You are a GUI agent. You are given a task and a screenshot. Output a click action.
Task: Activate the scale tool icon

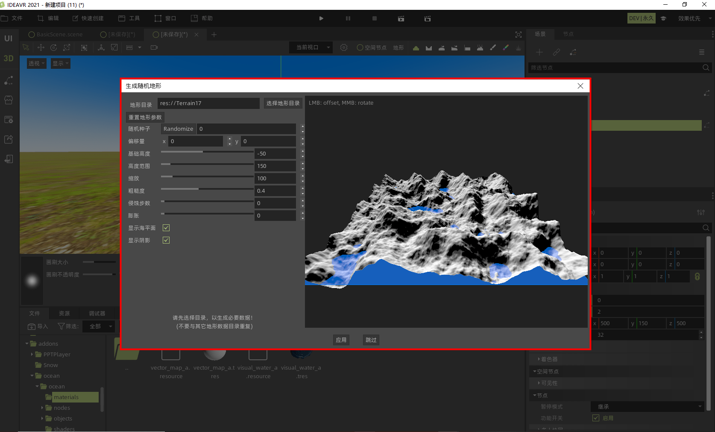click(x=67, y=47)
